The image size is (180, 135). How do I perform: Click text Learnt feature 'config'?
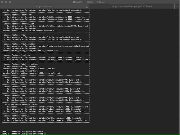[x=17, y=116]
